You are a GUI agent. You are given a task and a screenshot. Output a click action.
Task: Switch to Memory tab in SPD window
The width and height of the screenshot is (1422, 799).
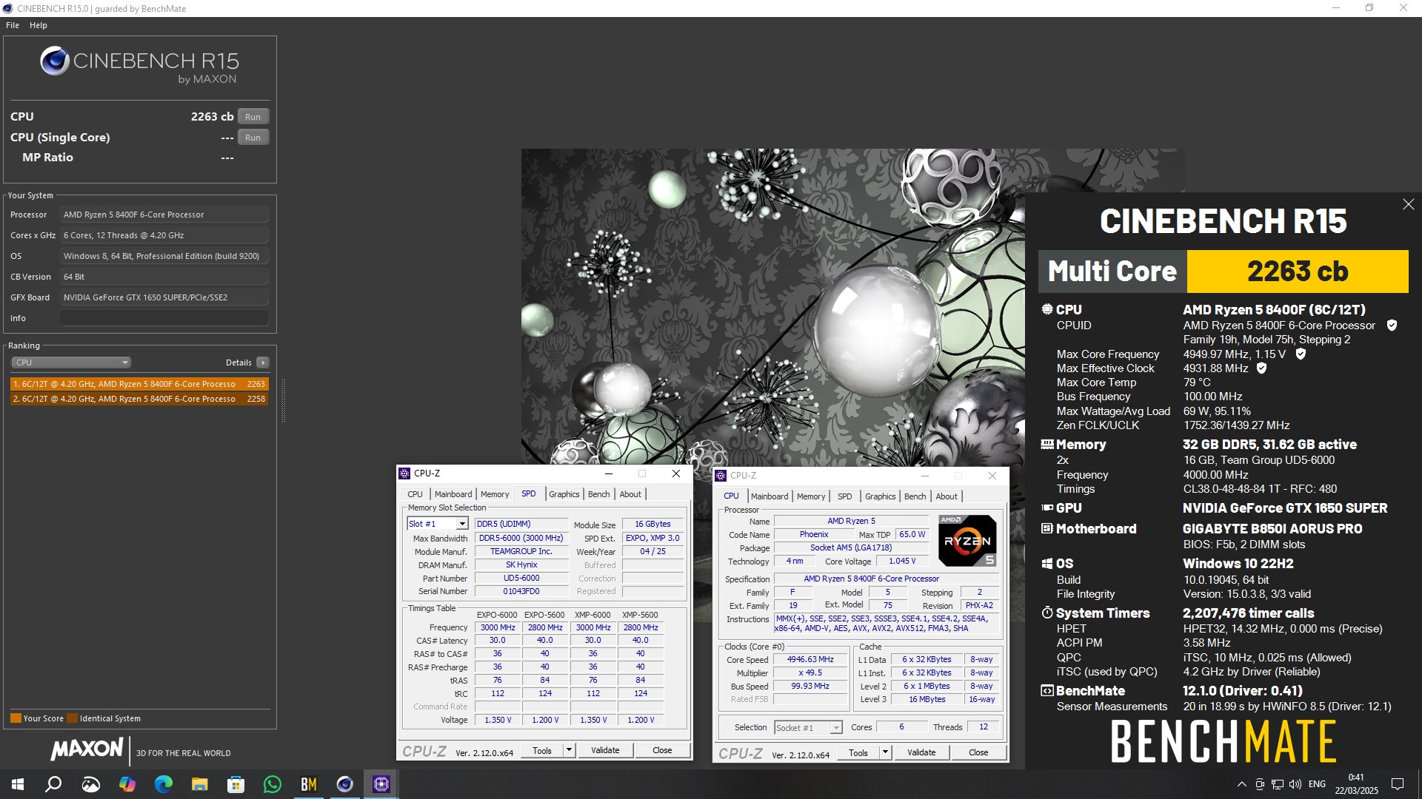[495, 494]
